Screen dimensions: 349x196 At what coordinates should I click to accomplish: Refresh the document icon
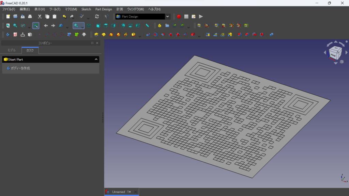[97, 16]
